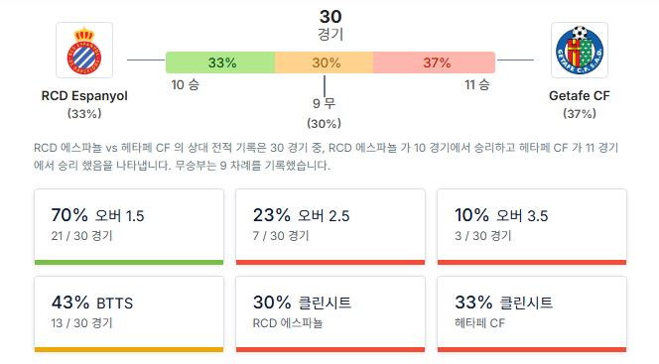This screenshot has height=364, width=659.
Task: Click the 9 무 draws label
Action: click(324, 103)
